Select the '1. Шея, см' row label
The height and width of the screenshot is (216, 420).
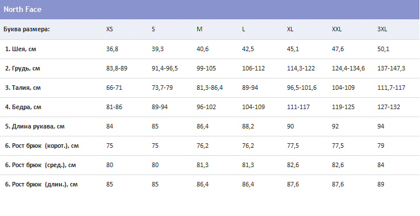click(x=20, y=49)
